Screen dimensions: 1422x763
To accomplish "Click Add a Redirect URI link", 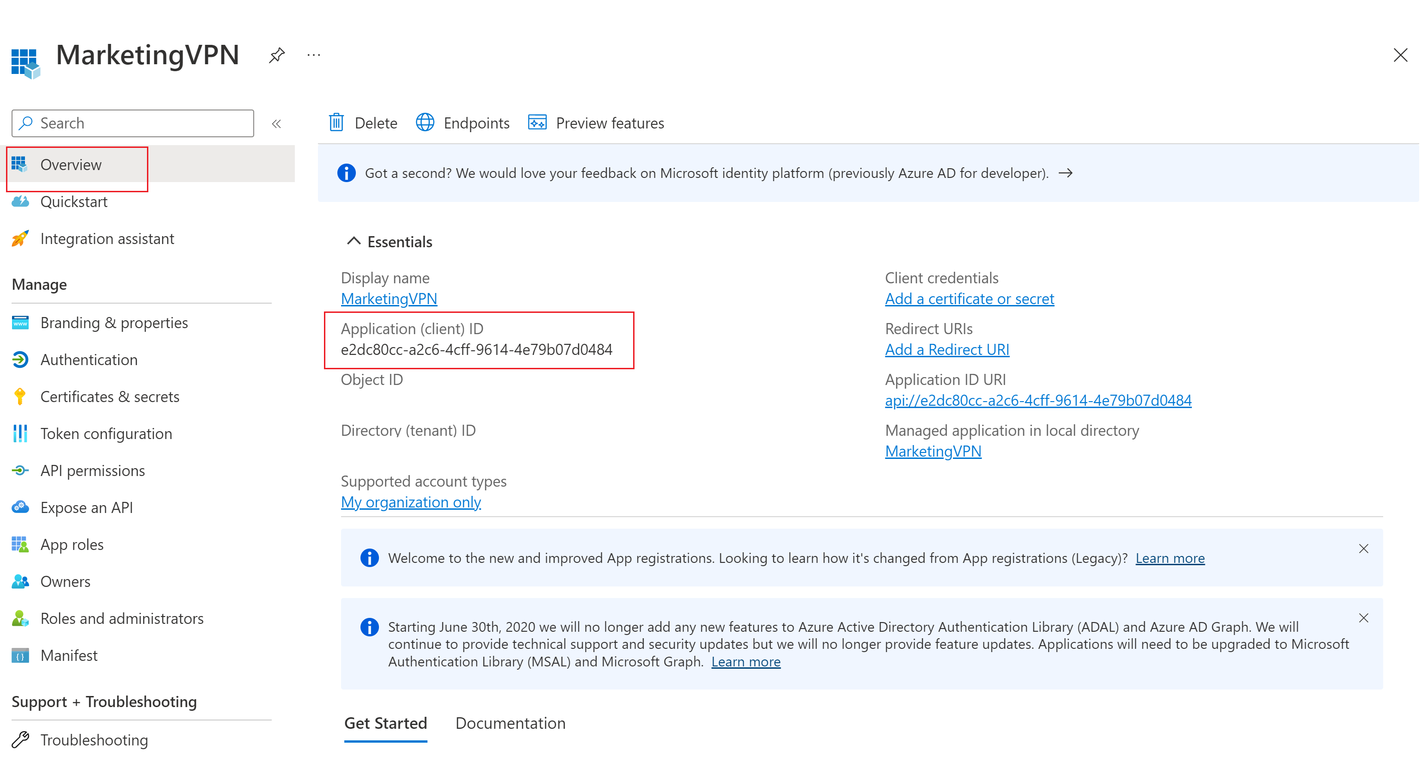I will tap(947, 349).
